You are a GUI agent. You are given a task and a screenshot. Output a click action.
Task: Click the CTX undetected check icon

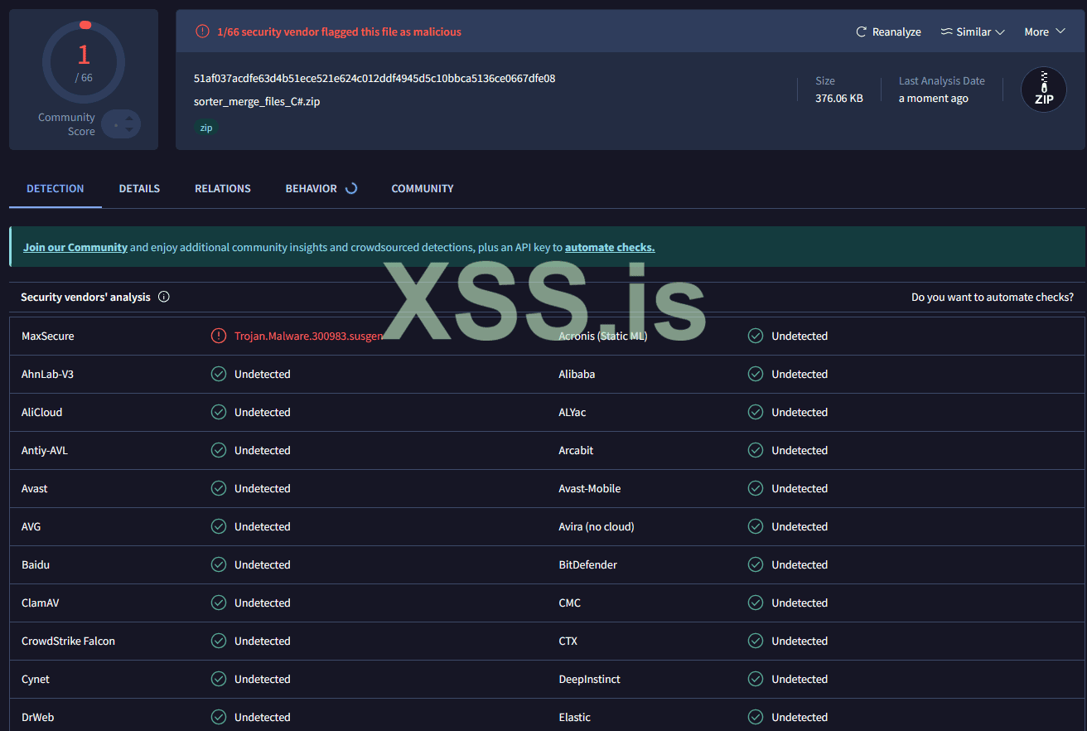(756, 641)
